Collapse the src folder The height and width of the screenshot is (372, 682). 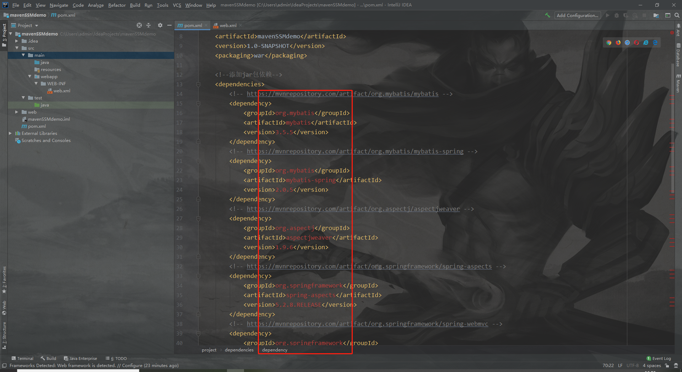[x=17, y=48]
